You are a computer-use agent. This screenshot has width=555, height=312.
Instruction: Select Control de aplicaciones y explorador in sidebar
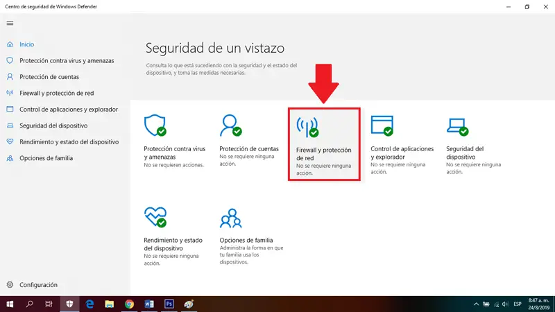pos(69,110)
